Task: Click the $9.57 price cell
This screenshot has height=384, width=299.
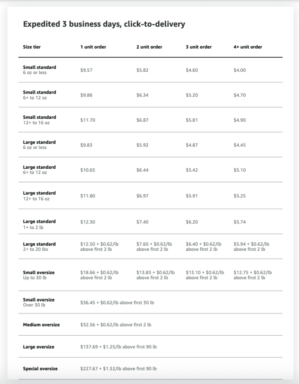Action: coord(86,70)
